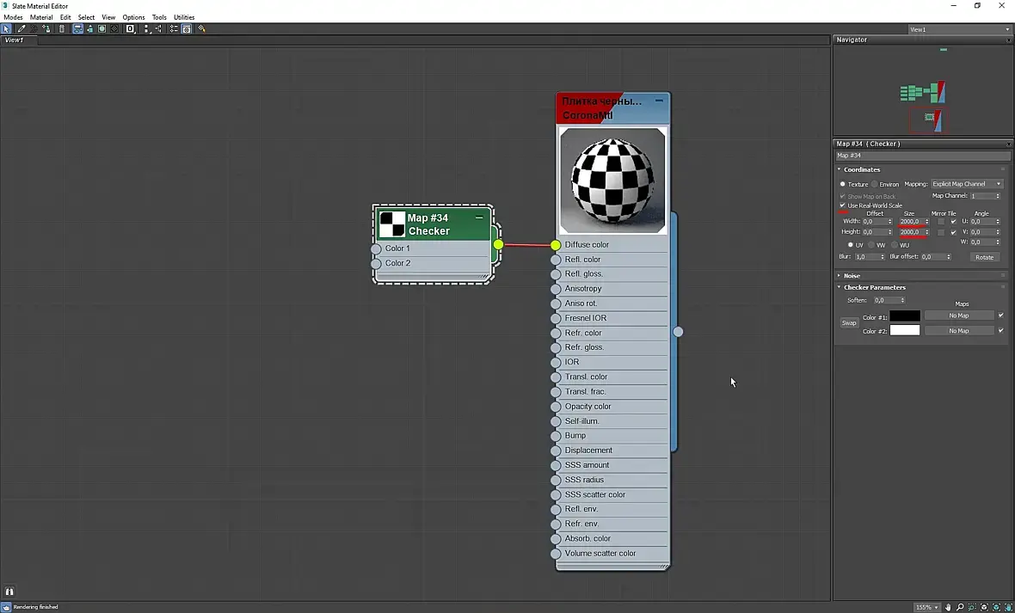The image size is (1015, 613).
Task: Click Hide Unused Nodeslots icon
Action: [90, 28]
